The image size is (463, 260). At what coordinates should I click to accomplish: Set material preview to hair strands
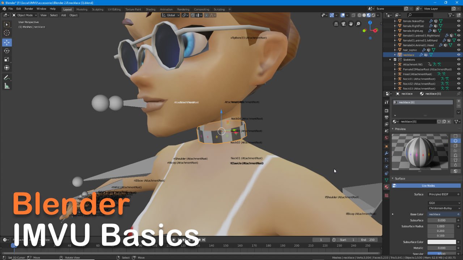click(x=455, y=150)
